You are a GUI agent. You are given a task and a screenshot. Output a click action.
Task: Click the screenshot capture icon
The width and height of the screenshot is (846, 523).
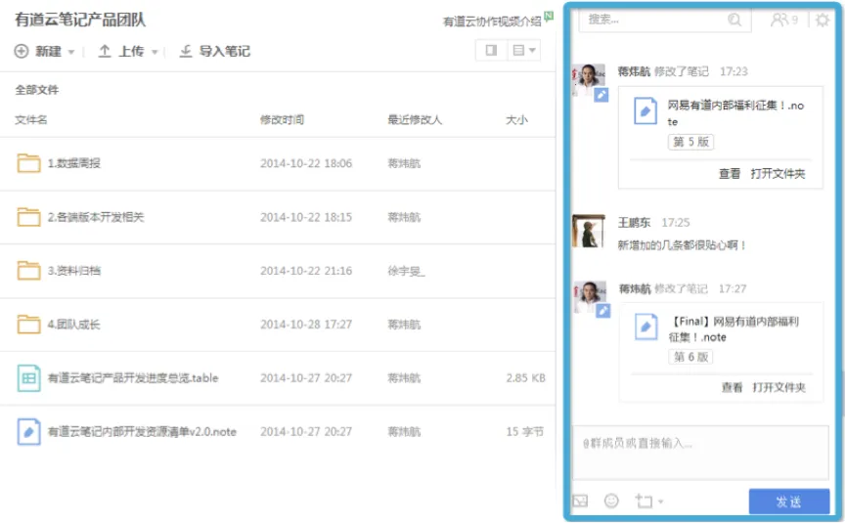point(643,501)
